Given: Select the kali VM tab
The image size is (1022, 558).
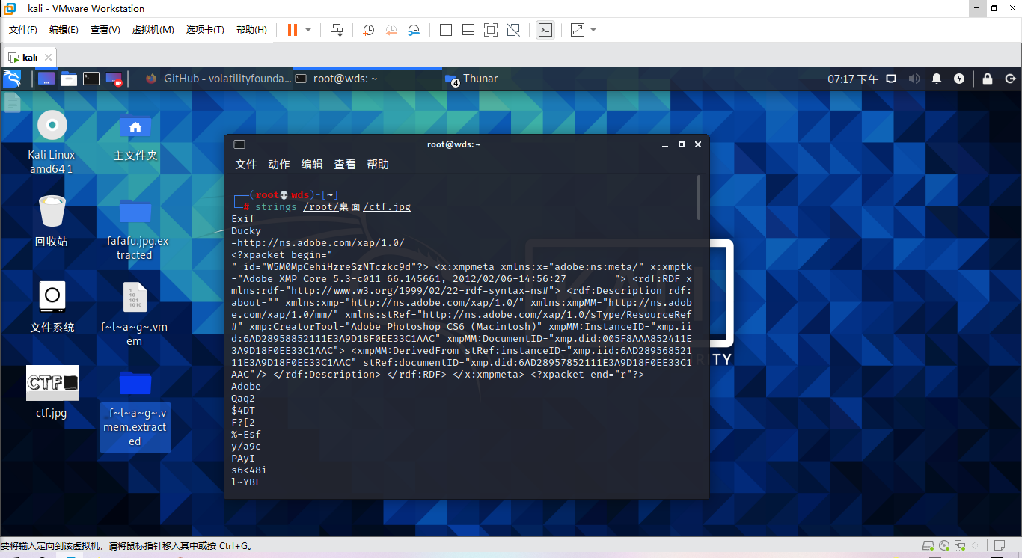Looking at the screenshot, I should (29, 57).
